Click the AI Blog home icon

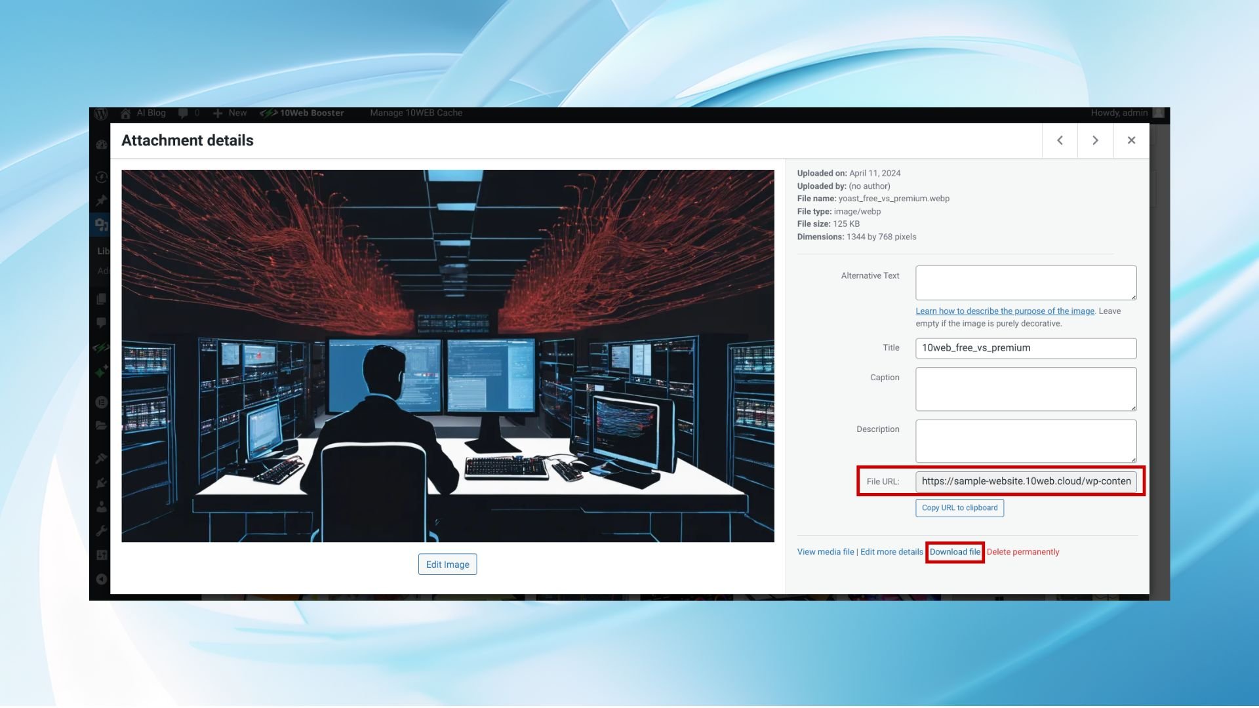click(125, 113)
